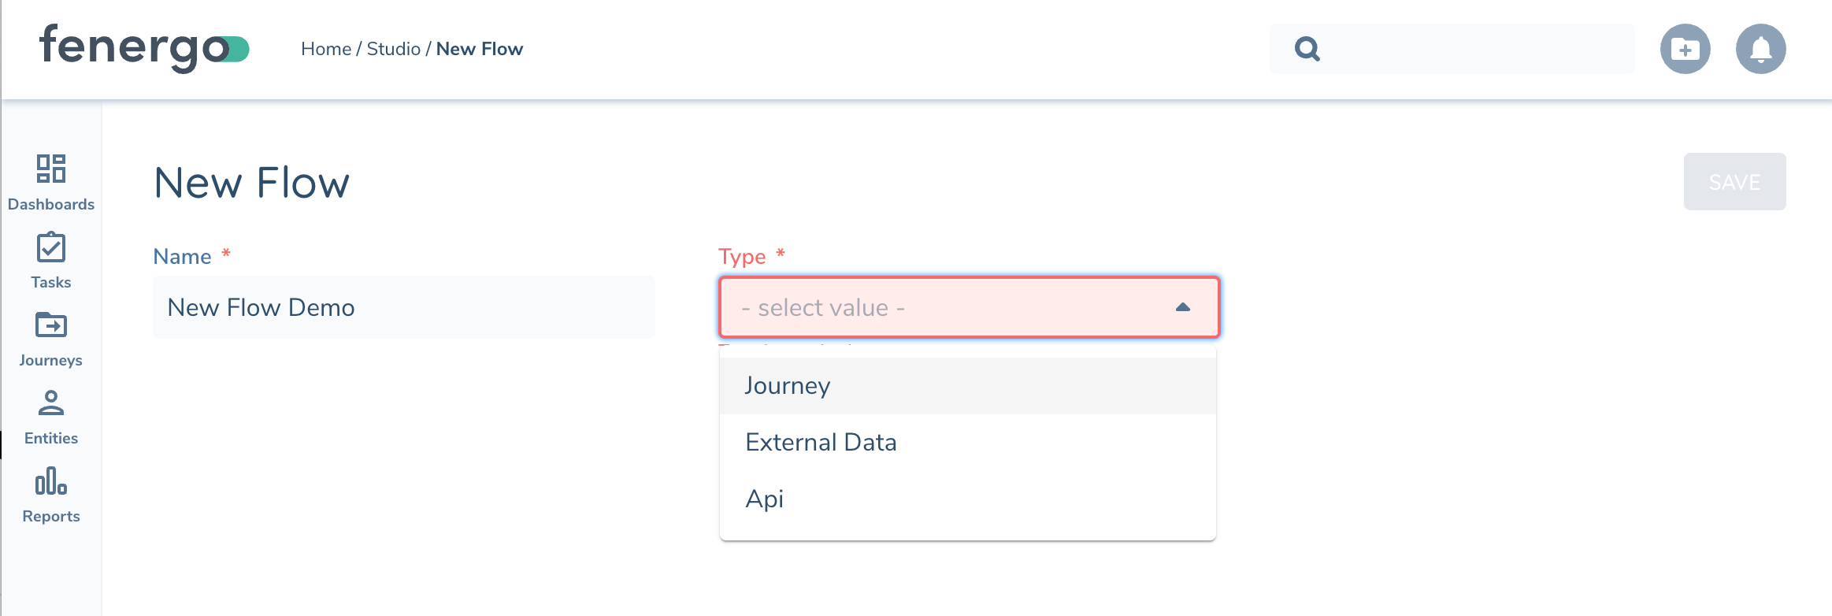1832x616 pixels.
Task: Click the New Flow breadcrumb item
Action: click(x=480, y=48)
